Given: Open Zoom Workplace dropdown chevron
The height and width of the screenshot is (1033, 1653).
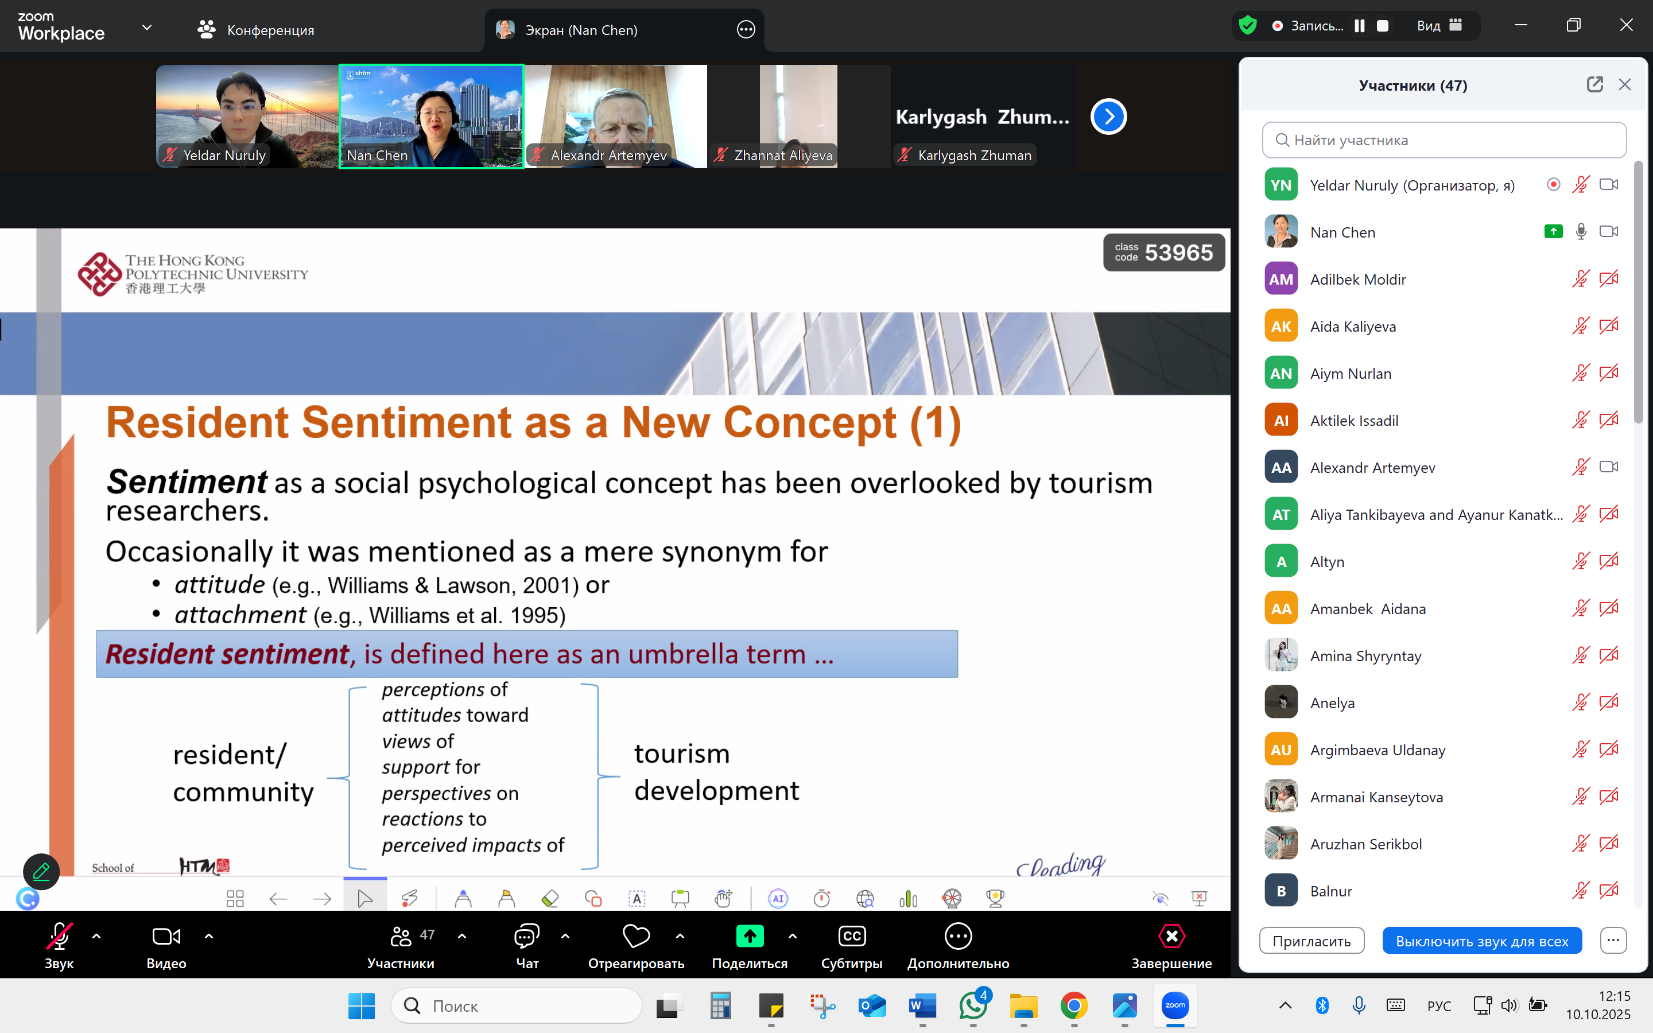Looking at the screenshot, I should (146, 28).
